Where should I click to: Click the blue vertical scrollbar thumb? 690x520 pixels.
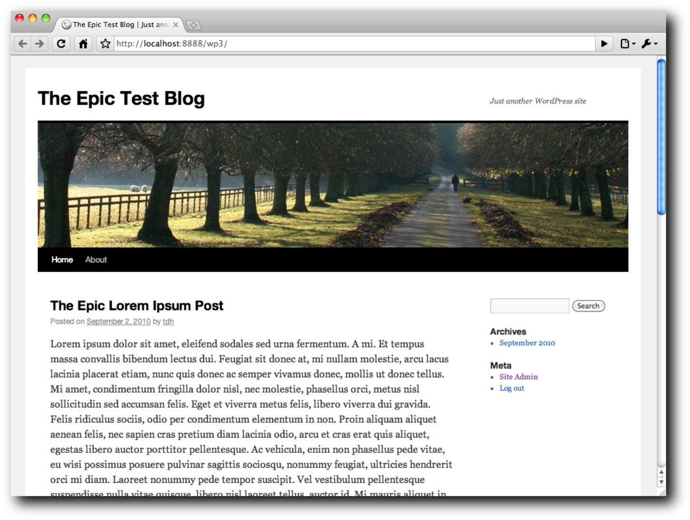pos(661,137)
